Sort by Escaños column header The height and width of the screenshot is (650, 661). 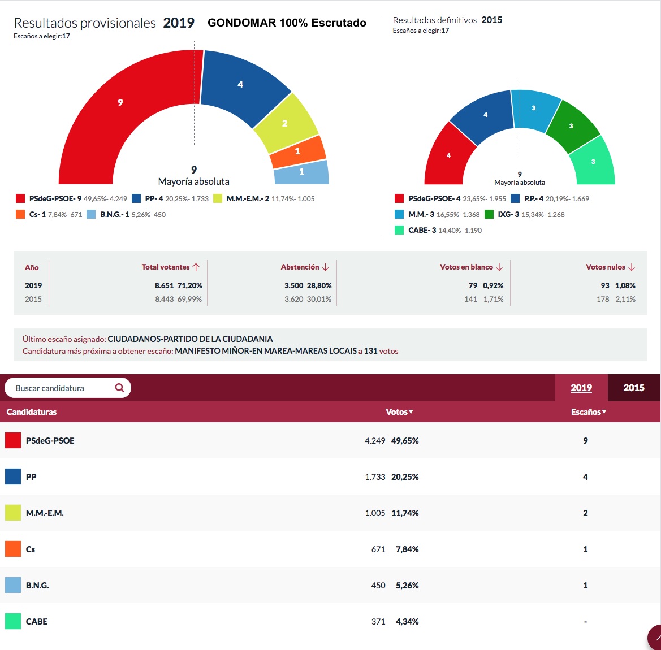point(588,412)
